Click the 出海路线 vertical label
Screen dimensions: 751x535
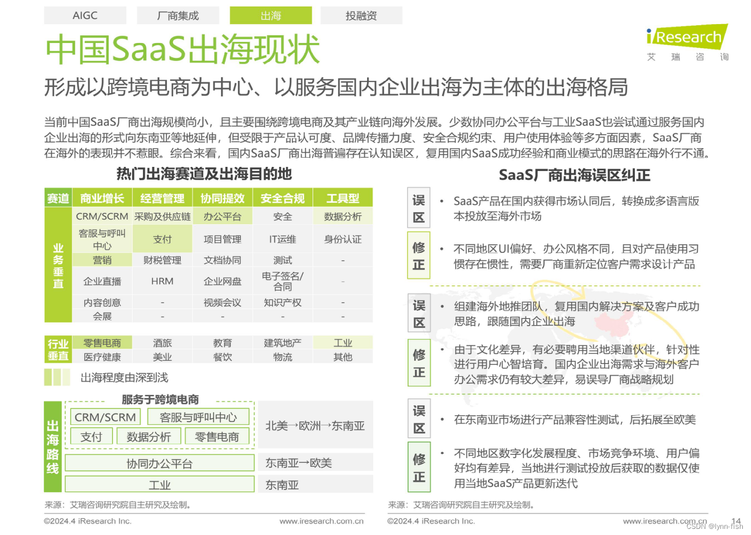(x=53, y=446)
